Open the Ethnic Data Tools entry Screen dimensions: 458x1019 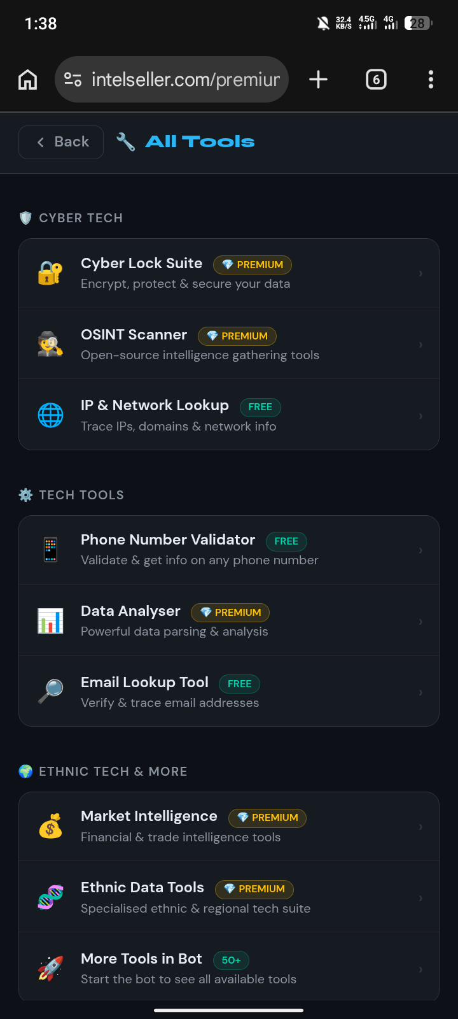(229, 897)
